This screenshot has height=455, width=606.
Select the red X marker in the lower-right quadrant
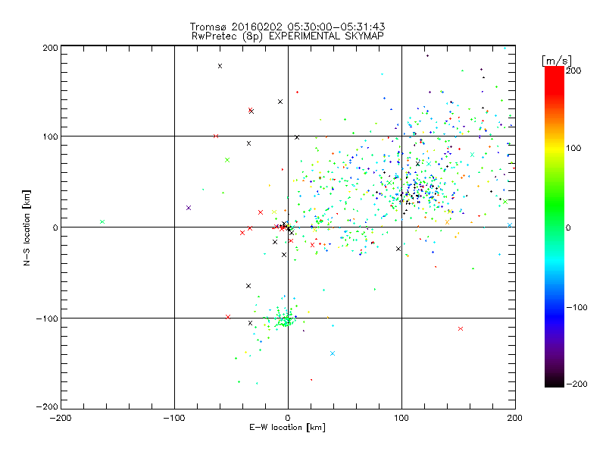click(x=461, y=328)
